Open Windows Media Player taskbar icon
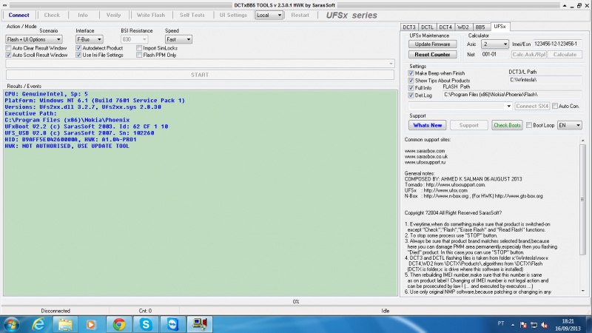The height and width of the screenshot is (333, 592). point(91,324)
